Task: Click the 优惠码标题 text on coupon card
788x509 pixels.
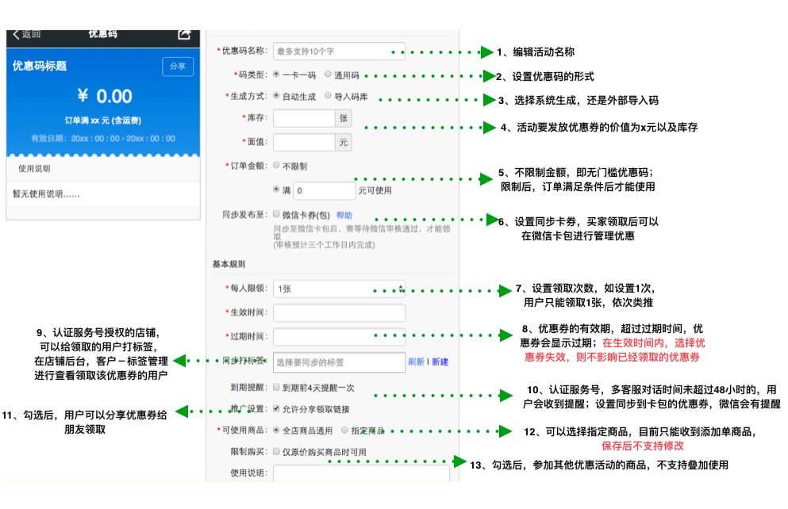Action: [x=40, y=66]
